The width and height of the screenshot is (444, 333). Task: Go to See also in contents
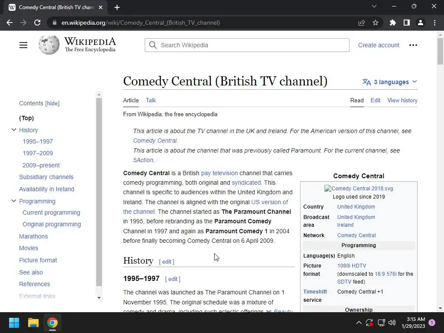tap(31, 272)
